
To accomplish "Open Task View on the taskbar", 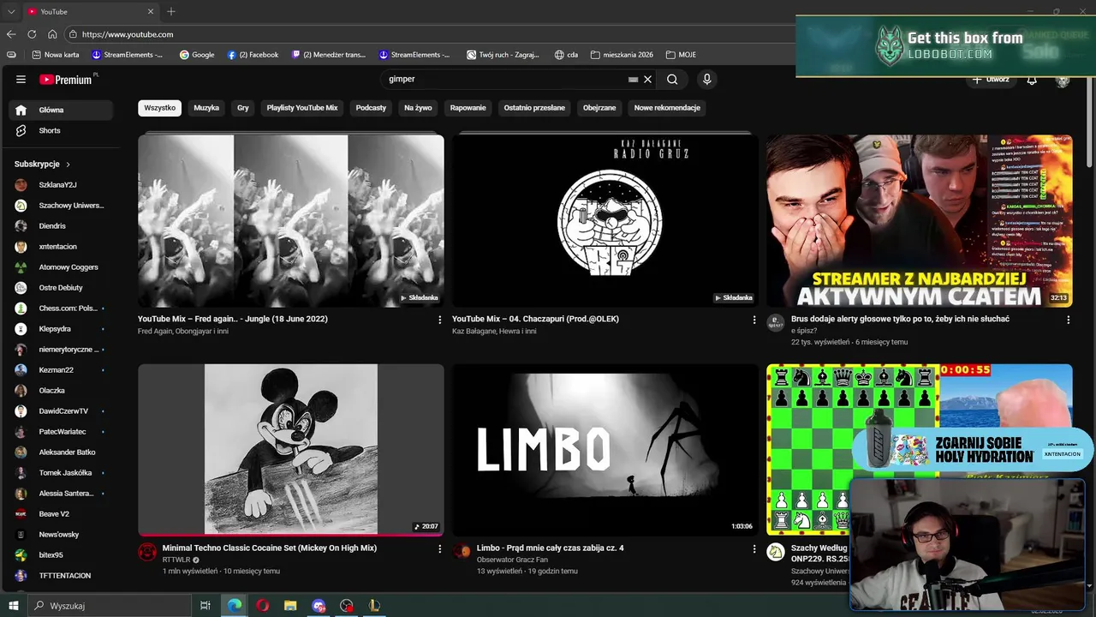I will pyautogui.click(x=205, y=606).
